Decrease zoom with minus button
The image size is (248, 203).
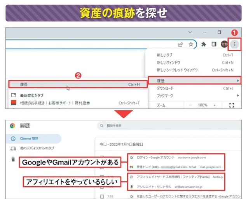pyautogui.click(x=190, y=105)
